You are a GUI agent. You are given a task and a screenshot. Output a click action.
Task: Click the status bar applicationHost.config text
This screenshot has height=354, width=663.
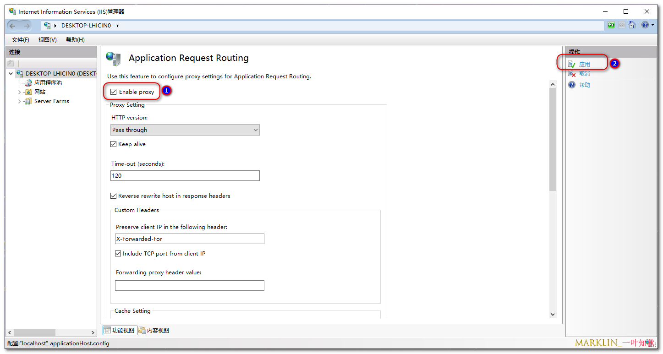(x=80, y=343)
